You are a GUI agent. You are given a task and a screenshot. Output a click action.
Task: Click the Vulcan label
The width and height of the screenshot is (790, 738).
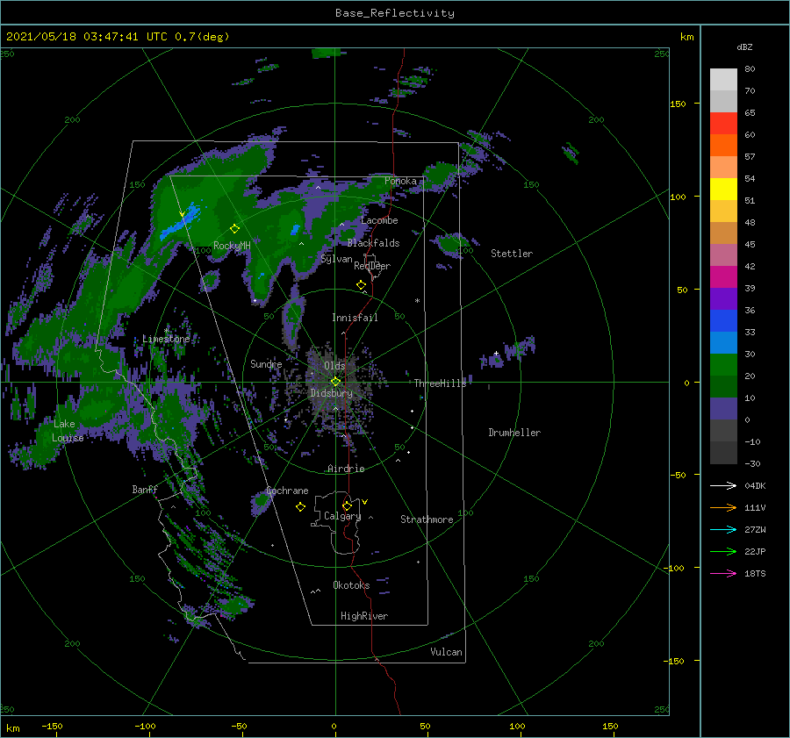tap(446, 652)
